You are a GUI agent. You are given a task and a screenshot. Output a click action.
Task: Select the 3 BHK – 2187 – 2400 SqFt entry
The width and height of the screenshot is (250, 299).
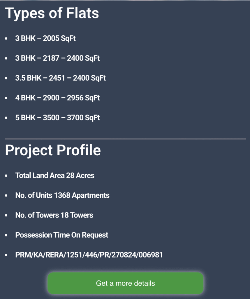point(57,58)
